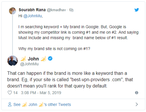Image resolution: width=146 pixels, height=112 pixels.
Task: Click the @kmadhav handle
Action: tap(56, 10)
